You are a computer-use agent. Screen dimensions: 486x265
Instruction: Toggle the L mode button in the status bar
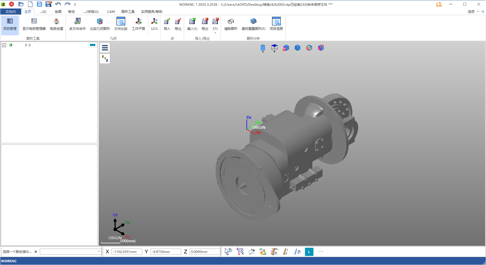pos(309,252)
